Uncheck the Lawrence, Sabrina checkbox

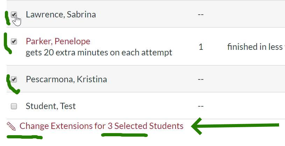(14, 15)
